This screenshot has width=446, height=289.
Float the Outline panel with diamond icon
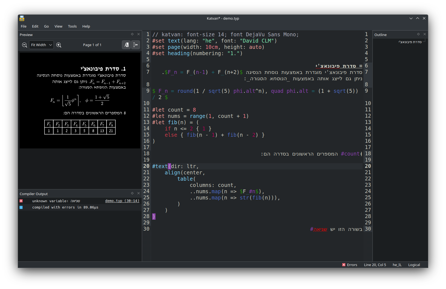pos(418,34)
